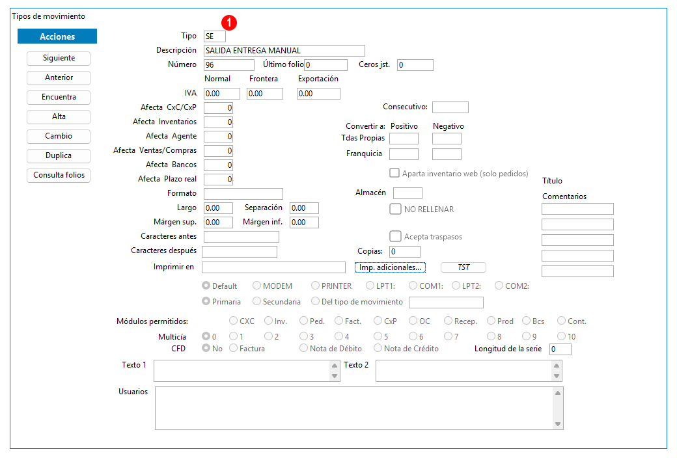Click the Tipo field containing SE
The height and width of the screenshot is (458, 677).
point(215,36)
